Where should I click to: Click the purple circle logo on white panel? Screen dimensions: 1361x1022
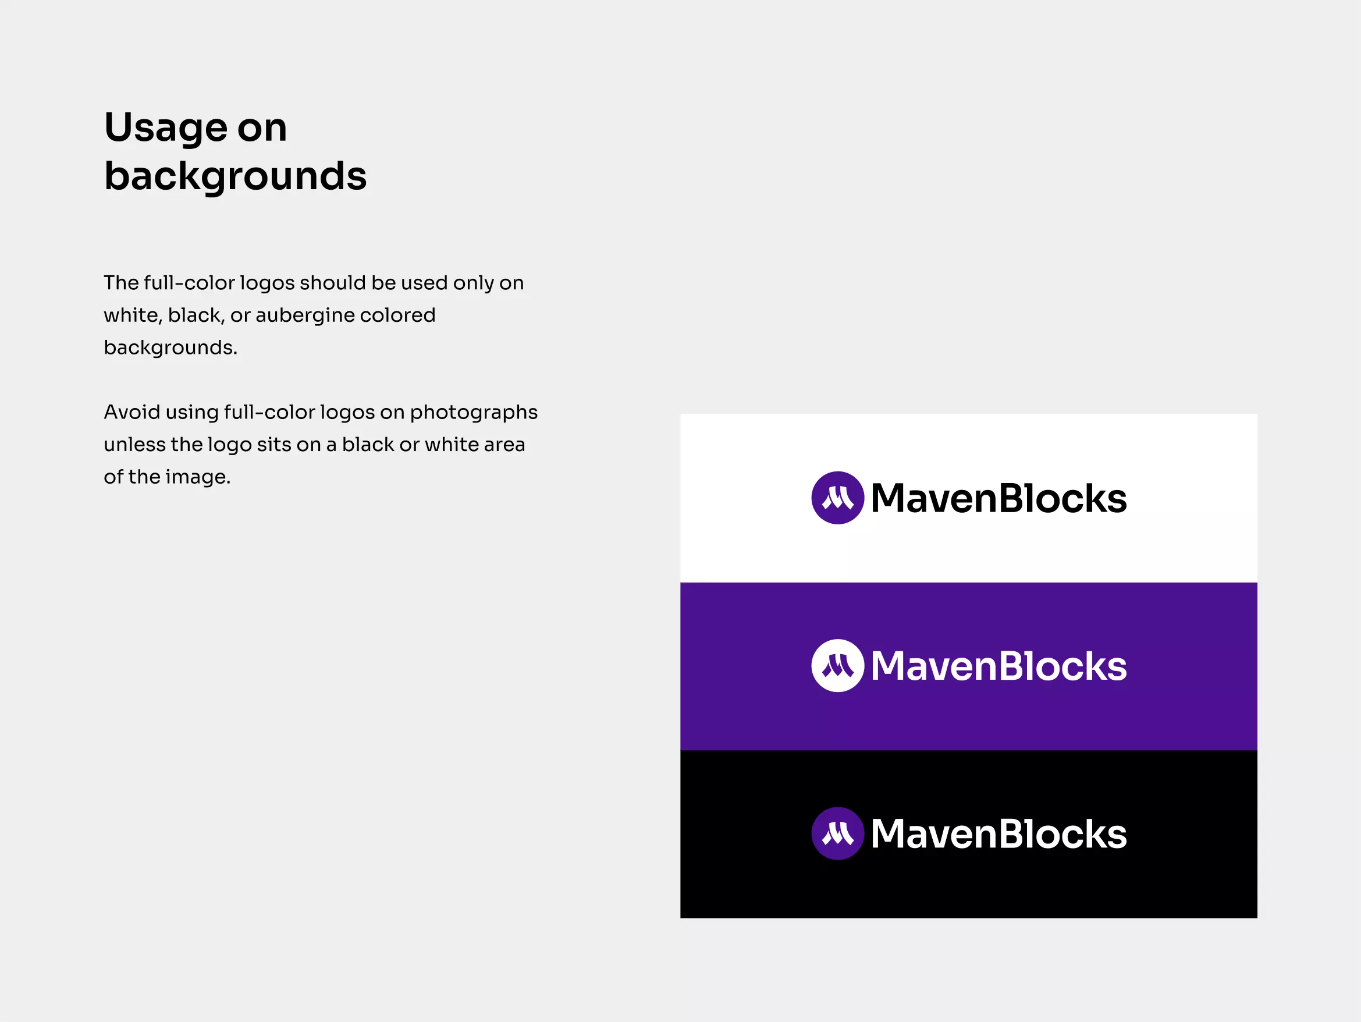pos(837,498)
